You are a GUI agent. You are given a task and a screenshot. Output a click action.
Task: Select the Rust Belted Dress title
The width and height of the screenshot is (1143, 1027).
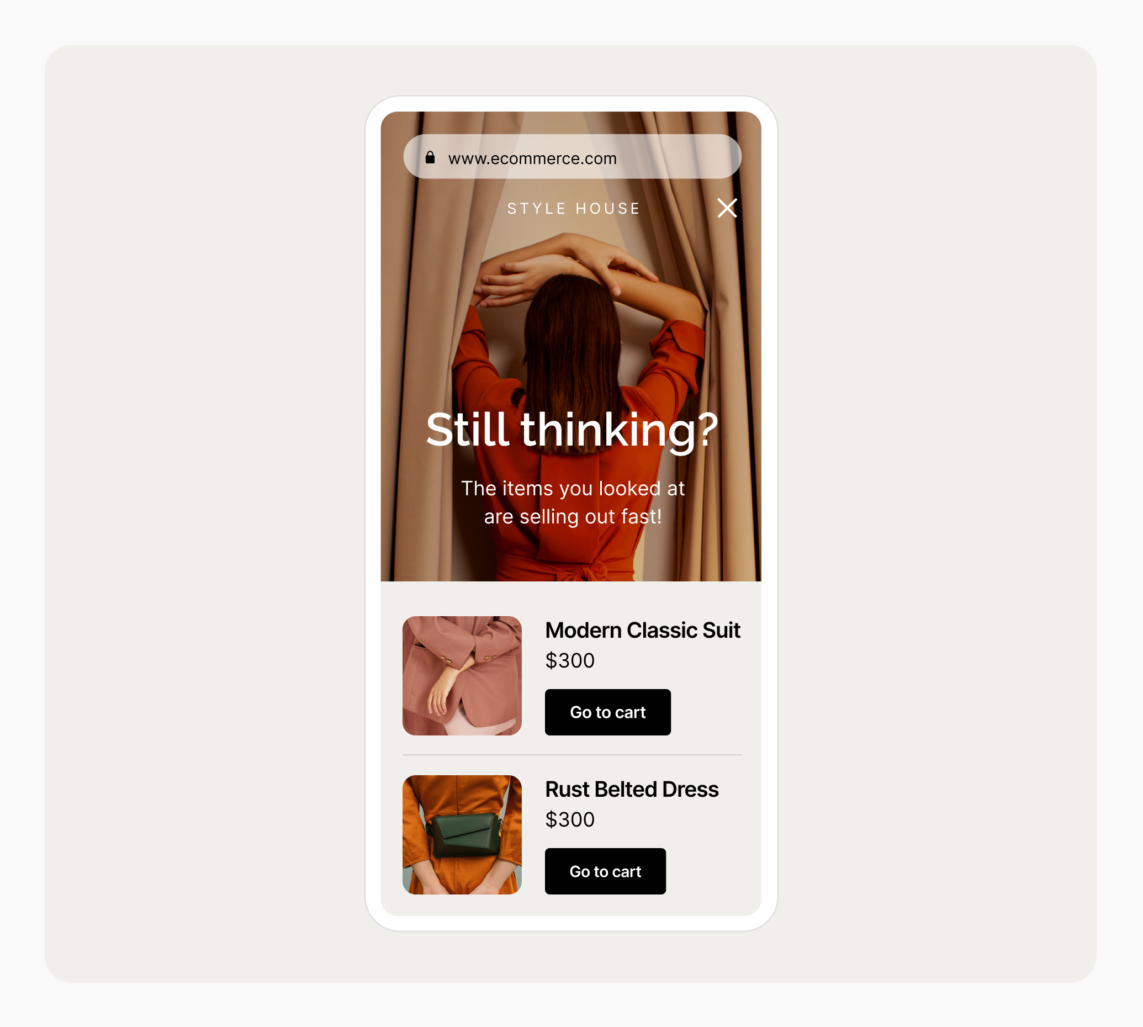pyautogui.click(x=632, y=790)
